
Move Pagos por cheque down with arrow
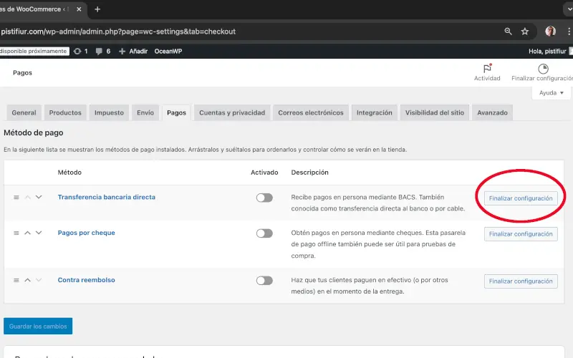tap(39, 233)
